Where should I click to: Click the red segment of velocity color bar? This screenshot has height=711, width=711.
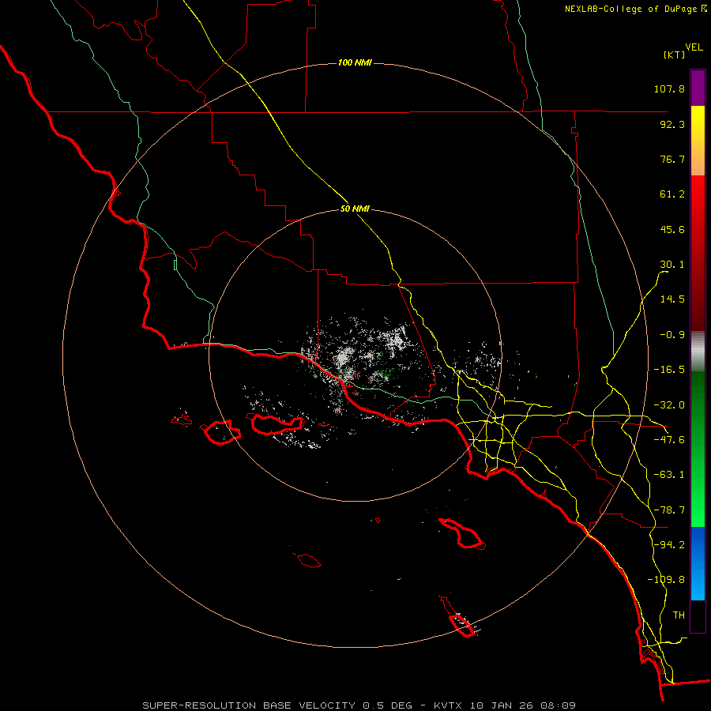[698, 253]
